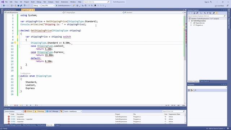Click the red error icon for CS1513
231x130 pixels.
[9, 117]
